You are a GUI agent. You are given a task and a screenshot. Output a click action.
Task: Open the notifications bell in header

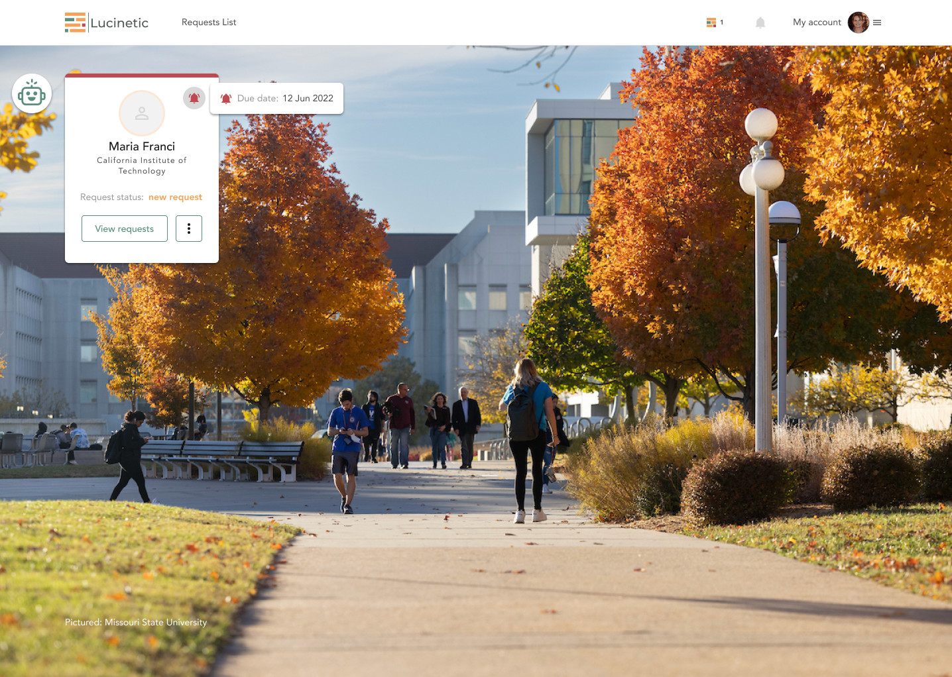tap(760, 23)
